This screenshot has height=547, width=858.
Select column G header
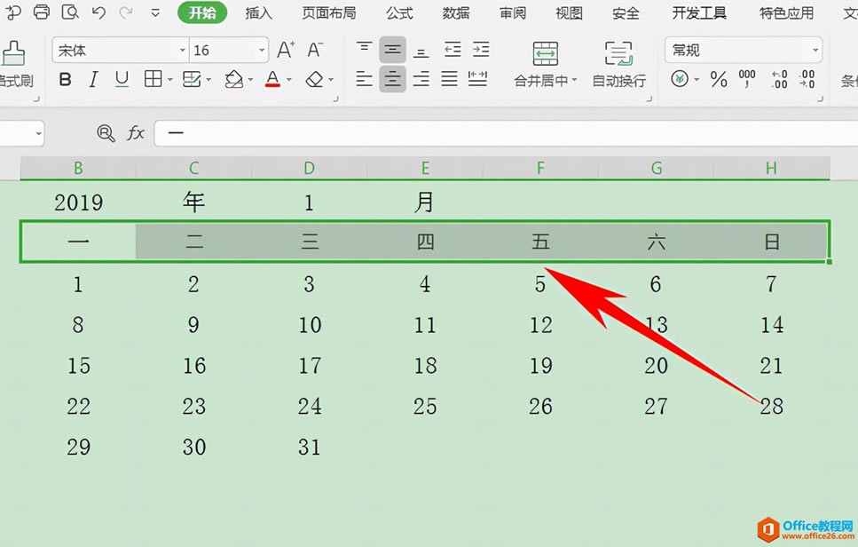(656, 168)
